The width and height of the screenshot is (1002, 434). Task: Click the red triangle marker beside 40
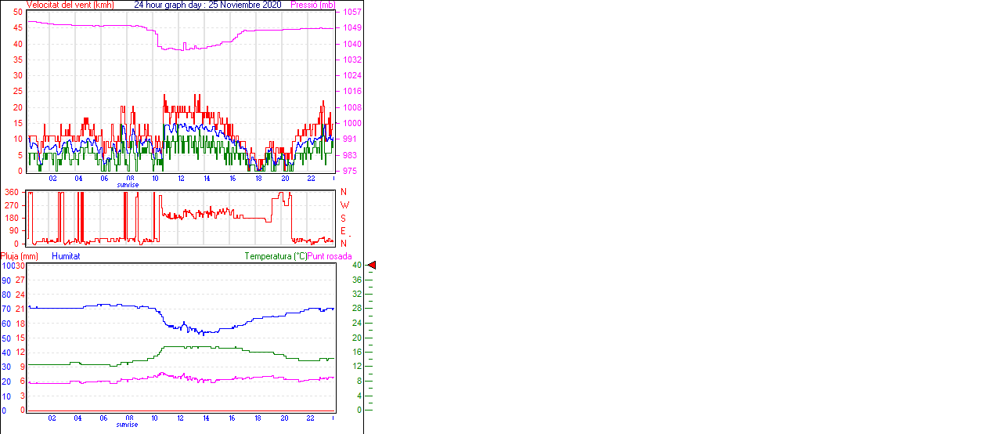tap(372, 266)
